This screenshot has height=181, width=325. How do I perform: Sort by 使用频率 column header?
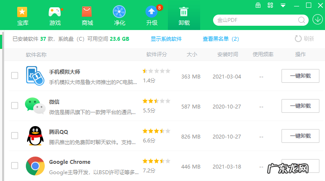click(263, 54)
